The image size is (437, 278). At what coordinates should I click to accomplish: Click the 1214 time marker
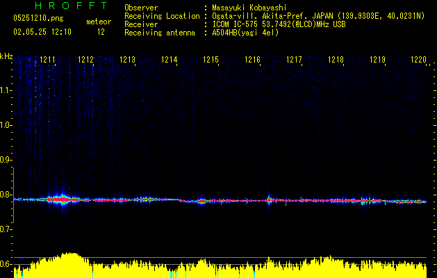(x=169, y=60)
